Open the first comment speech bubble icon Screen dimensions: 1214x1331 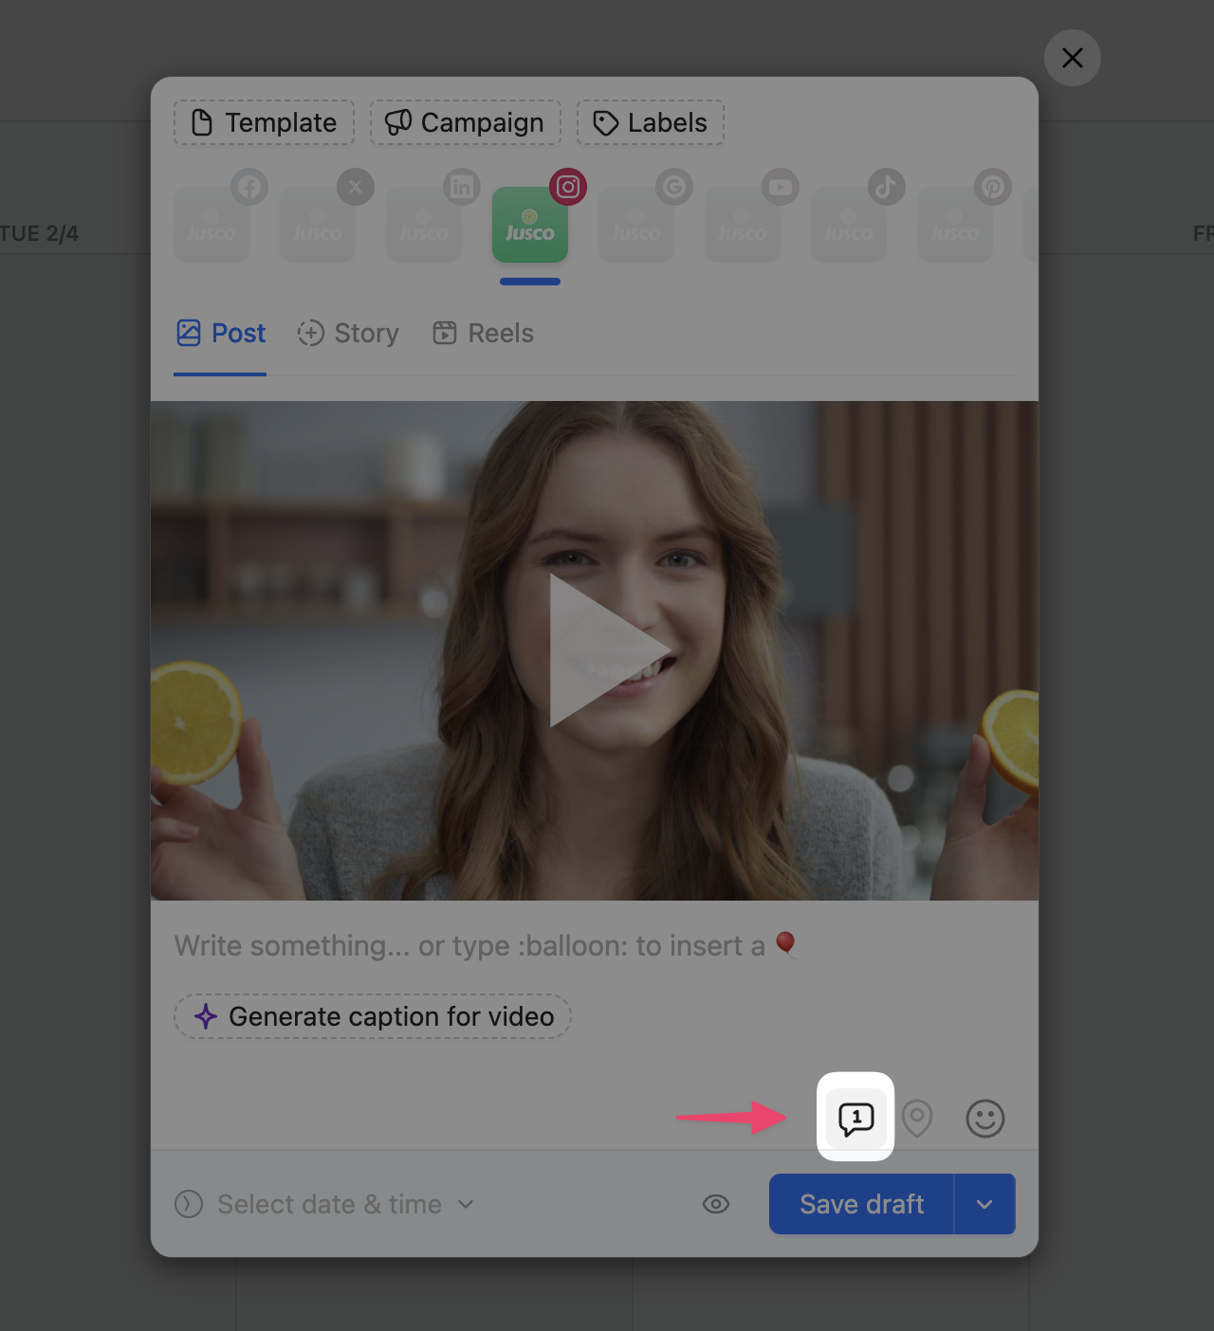tap(855, 1119)
